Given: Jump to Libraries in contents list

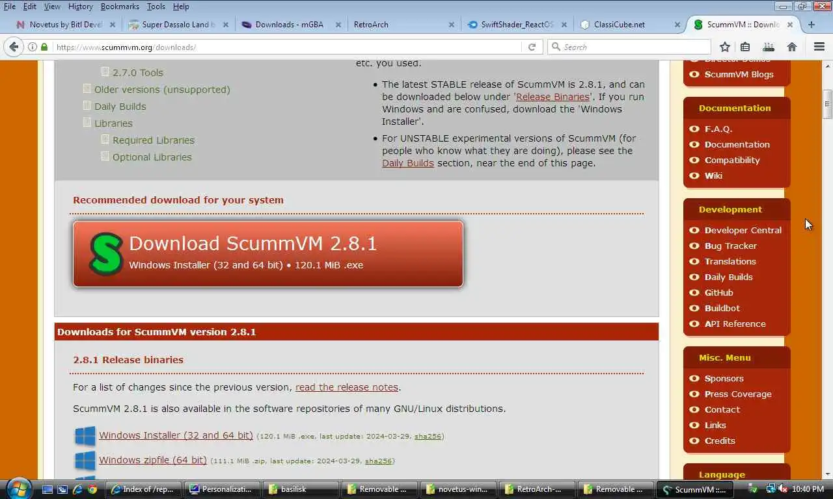Looking at the screenshot, I should tap(113, 123).
